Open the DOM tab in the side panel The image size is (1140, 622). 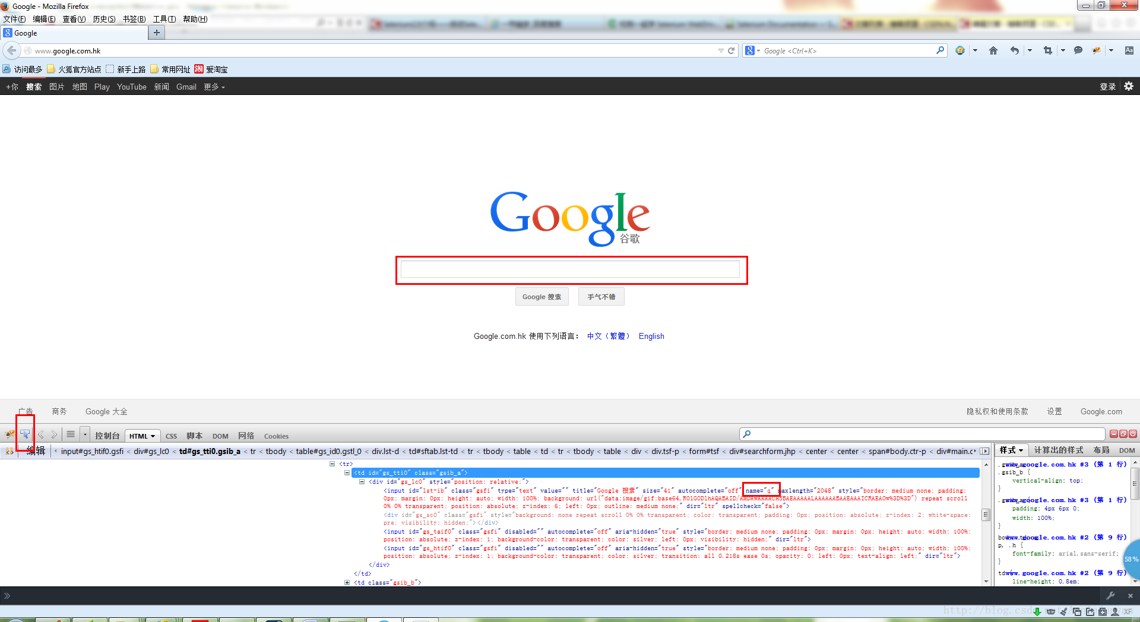[1127, 450]
